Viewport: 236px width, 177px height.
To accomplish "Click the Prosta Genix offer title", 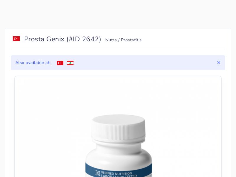I will point(44,39).
